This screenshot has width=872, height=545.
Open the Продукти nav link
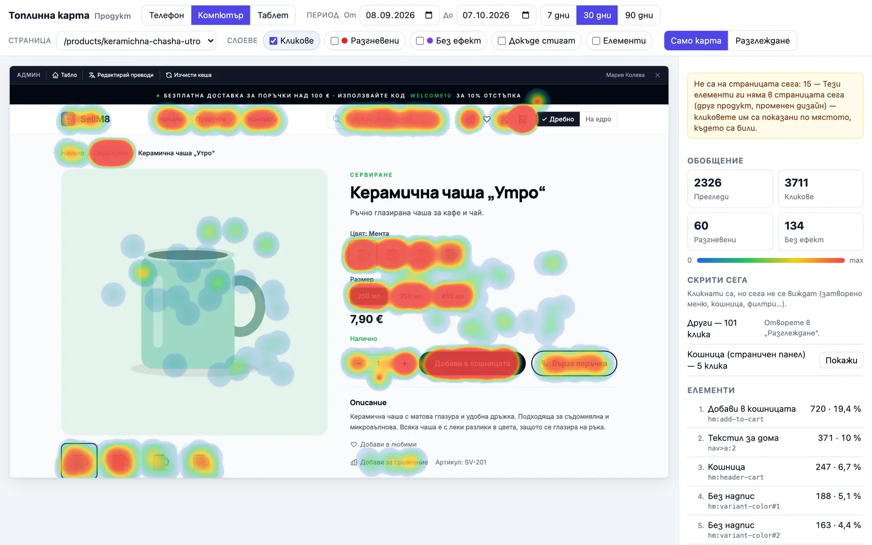[x=211, y=119]
